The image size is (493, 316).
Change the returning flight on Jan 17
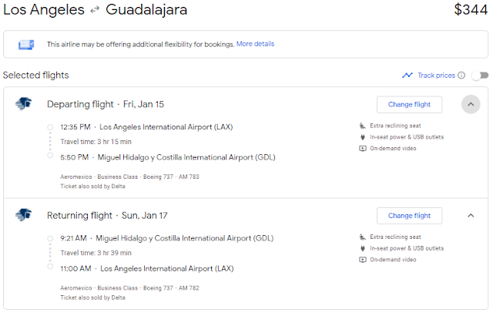point(409,215)
